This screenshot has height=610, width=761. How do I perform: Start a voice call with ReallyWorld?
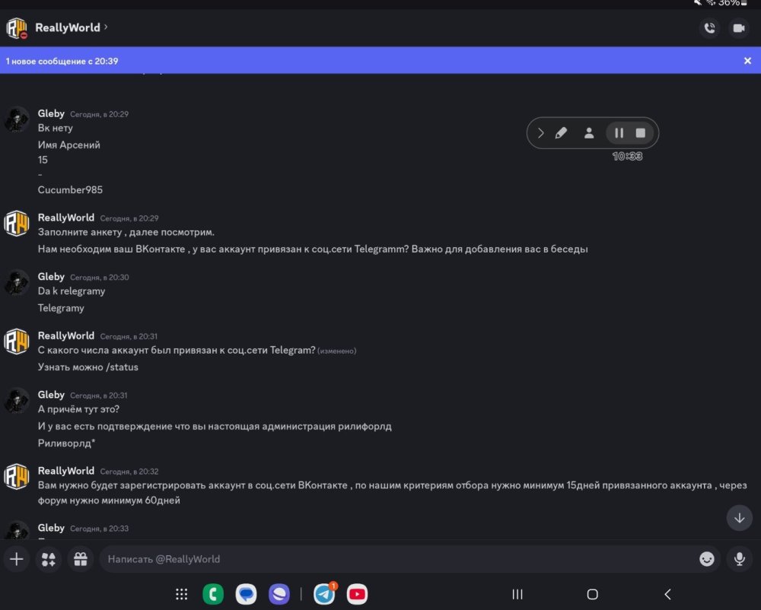[709, 28]
